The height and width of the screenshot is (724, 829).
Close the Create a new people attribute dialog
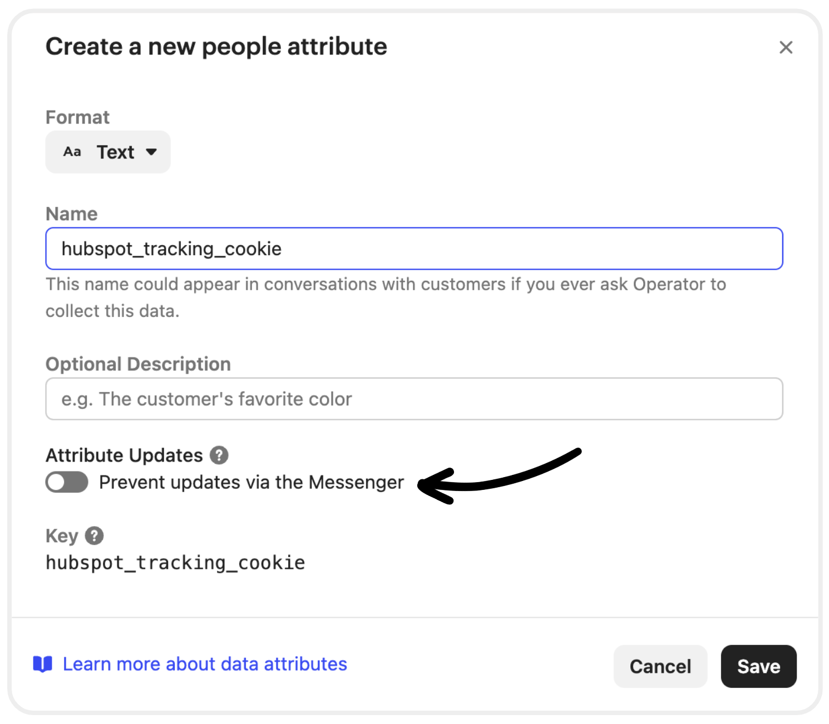pyautogui.click(x=786, y=47)
